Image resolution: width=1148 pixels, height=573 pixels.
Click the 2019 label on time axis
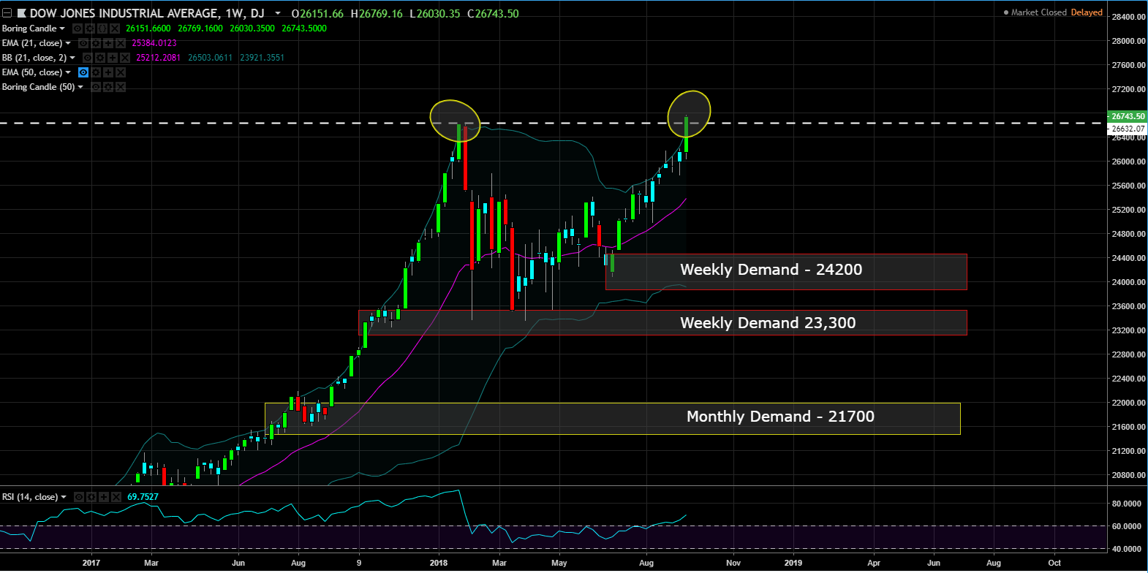[x=793, y=563]
